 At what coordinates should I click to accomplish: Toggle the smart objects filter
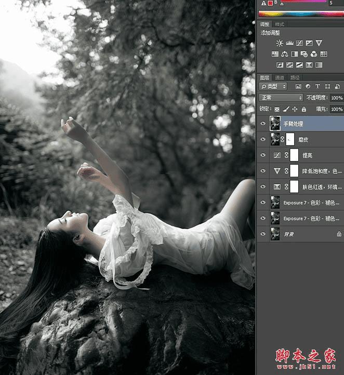point(337,86)
